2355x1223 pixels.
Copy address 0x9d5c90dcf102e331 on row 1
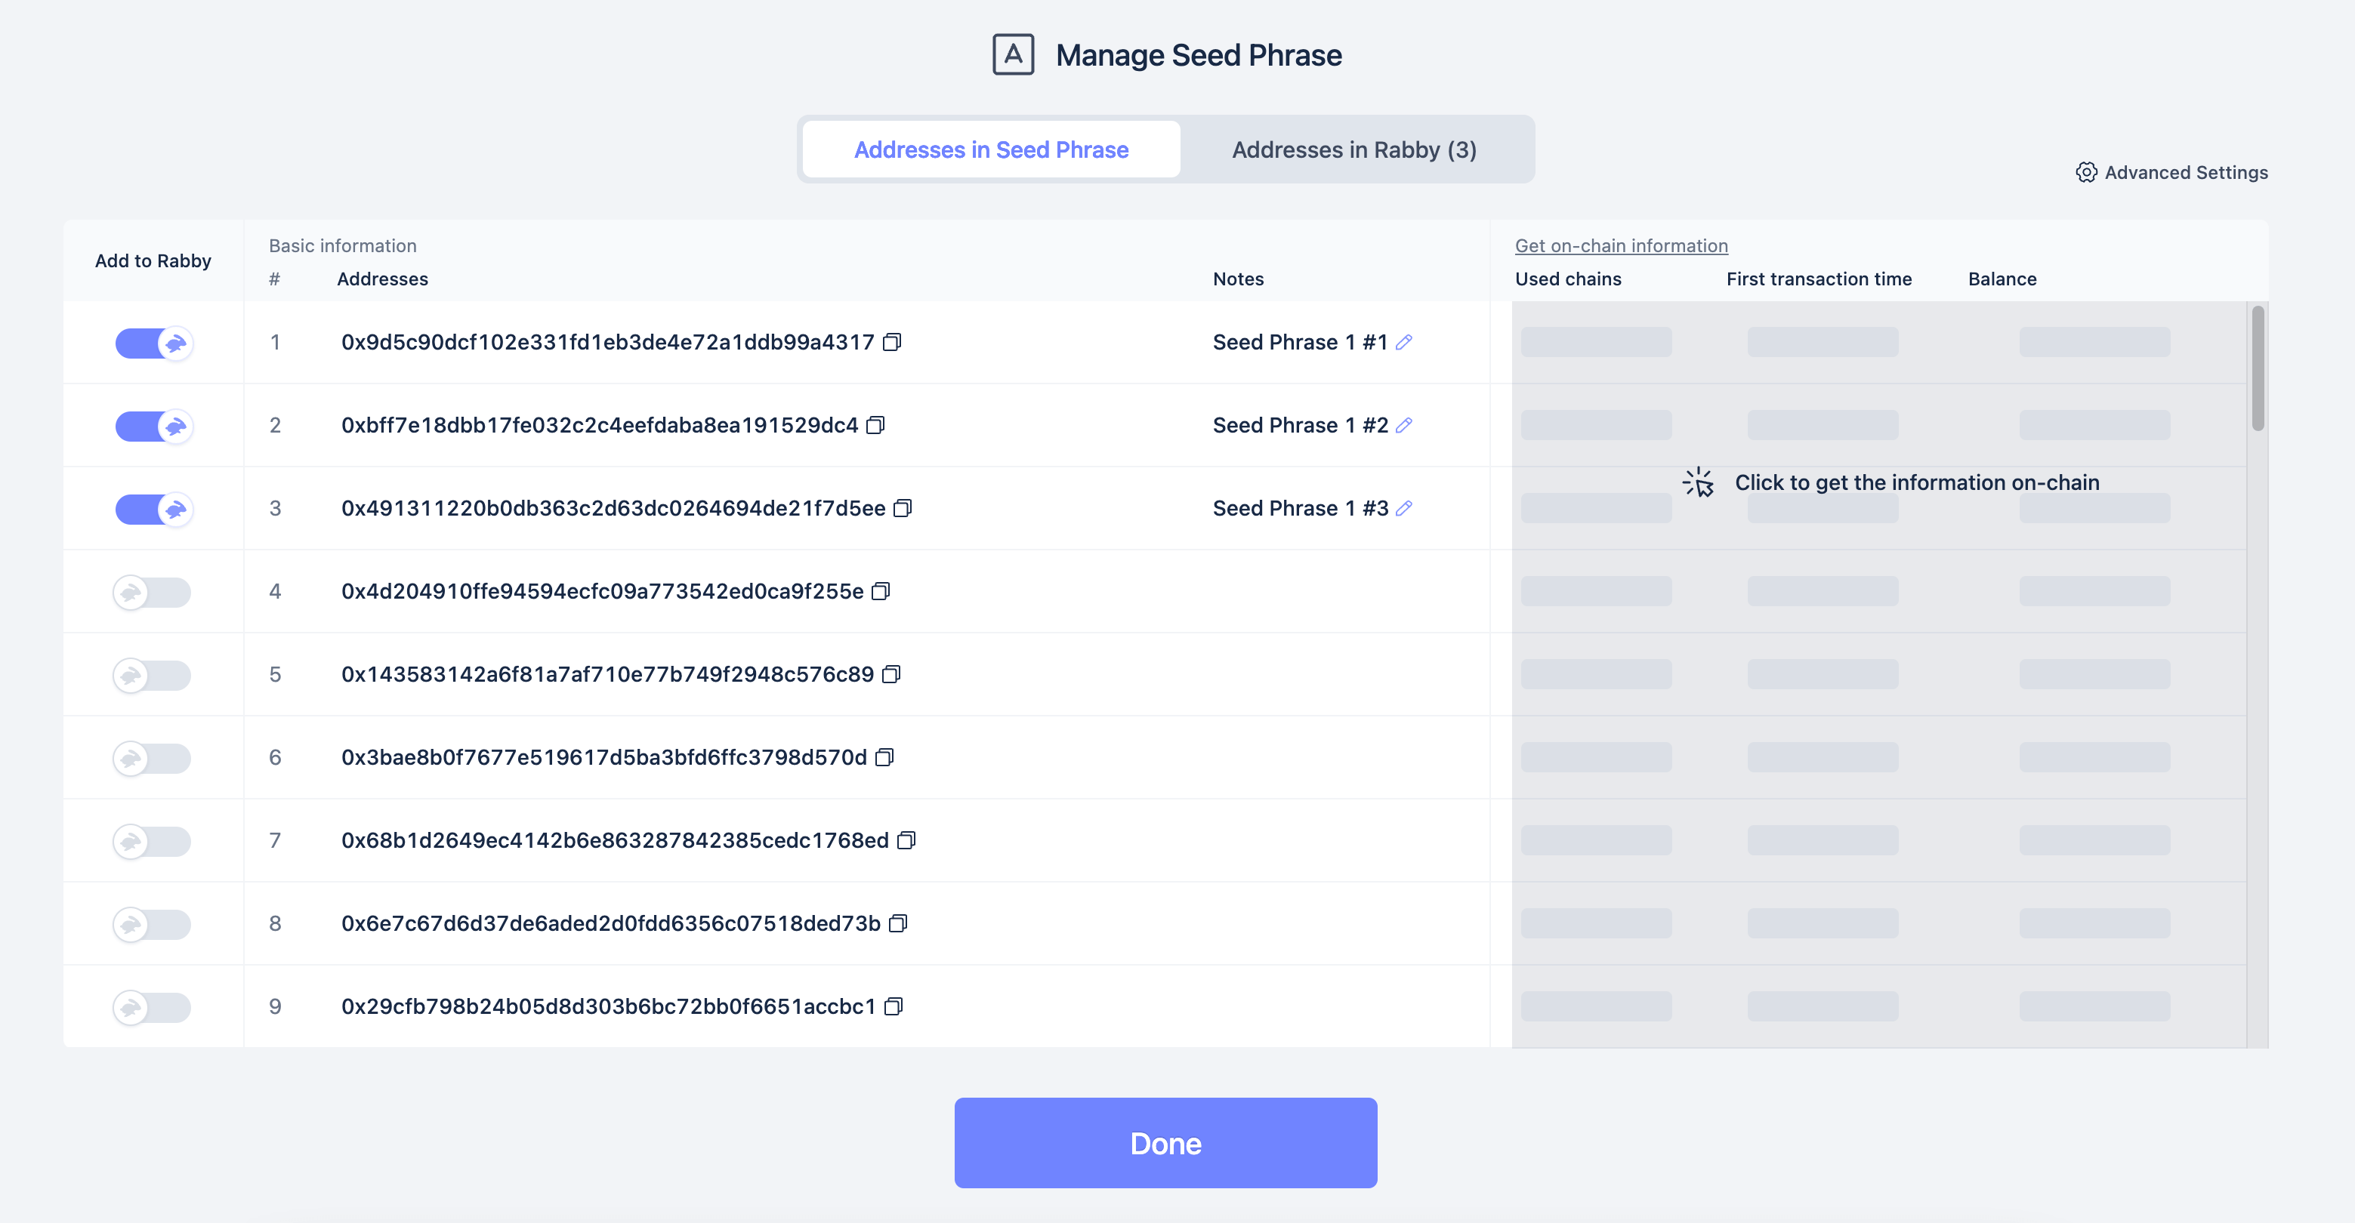[x=892, y=342]
